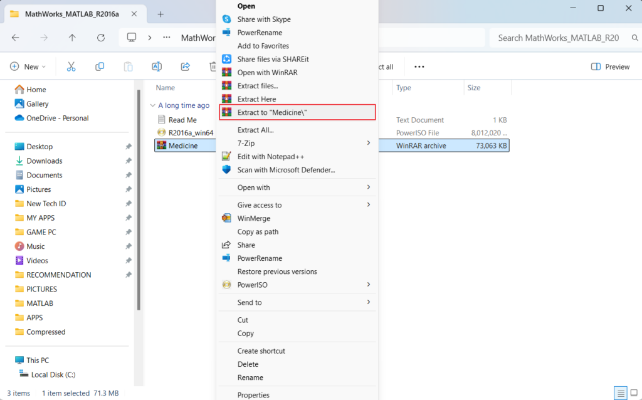Switch to details view at bottom right
Viewport: 642px width, 400px height.
coord(621,393)
